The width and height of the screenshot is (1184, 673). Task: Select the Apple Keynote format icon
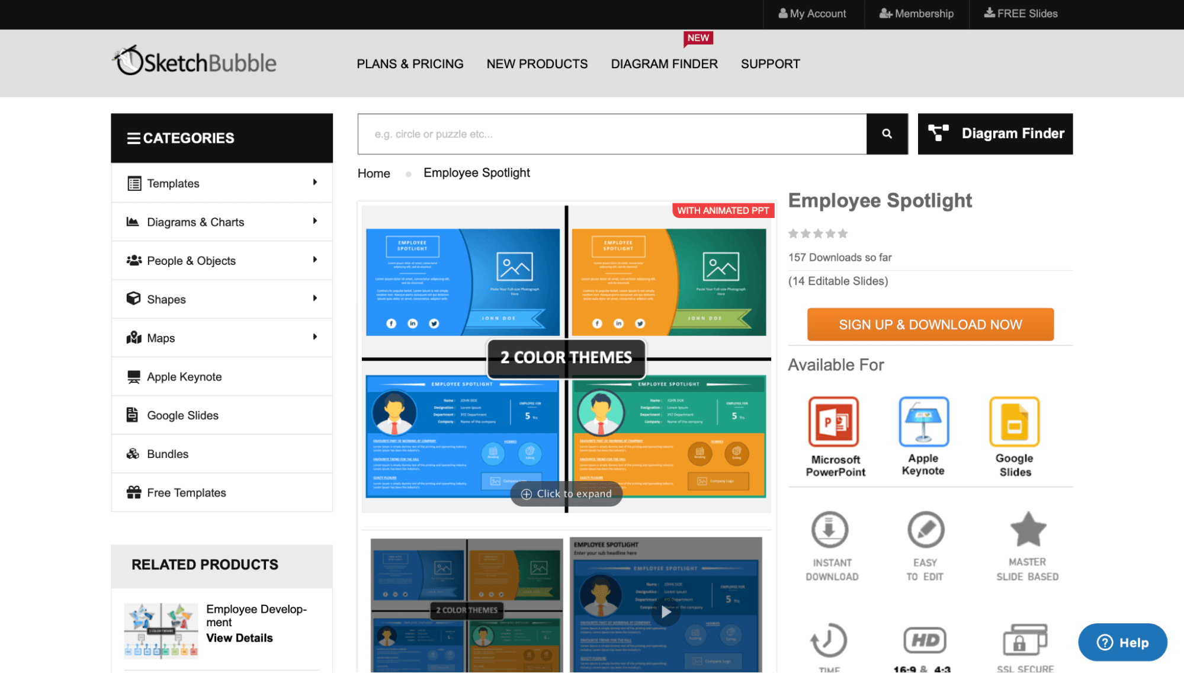click(x=923, y=422)
